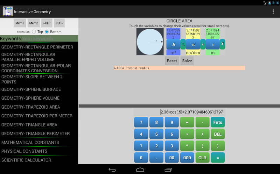The height and width of the screenshot is (174, 280).
Task: Click the Solve button
Action: (187, 61)
